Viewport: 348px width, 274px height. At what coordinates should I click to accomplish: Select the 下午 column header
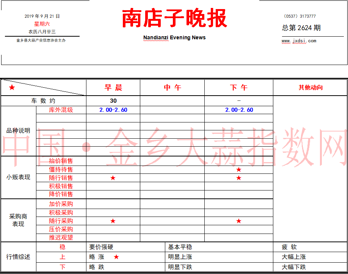[239, 88]
